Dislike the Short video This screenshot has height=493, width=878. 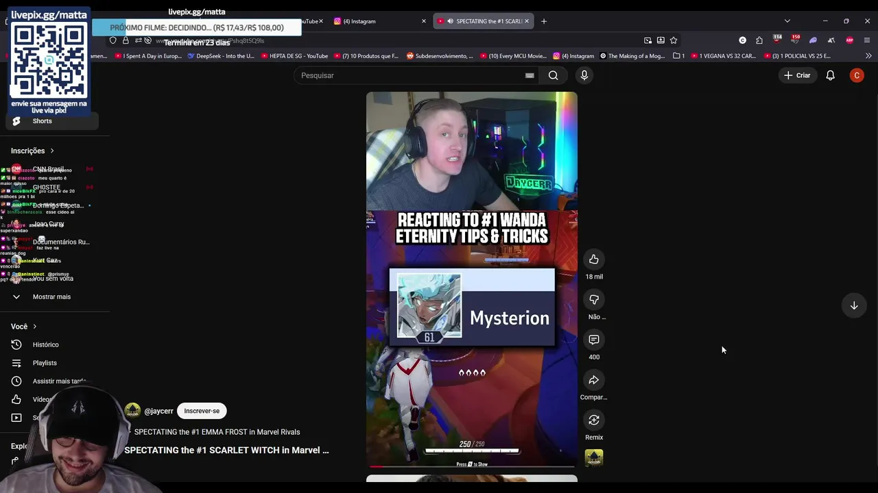click(x=594, y=299)
